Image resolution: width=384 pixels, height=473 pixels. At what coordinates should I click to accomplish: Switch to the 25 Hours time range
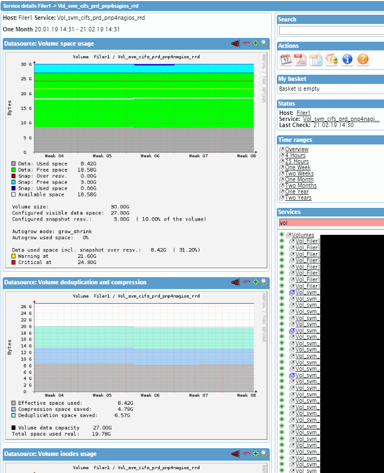[297, 161]
